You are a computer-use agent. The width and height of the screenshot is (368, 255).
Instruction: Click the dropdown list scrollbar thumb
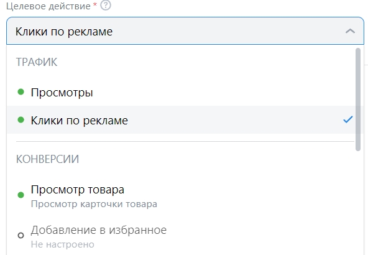click(x=357, y=100)
